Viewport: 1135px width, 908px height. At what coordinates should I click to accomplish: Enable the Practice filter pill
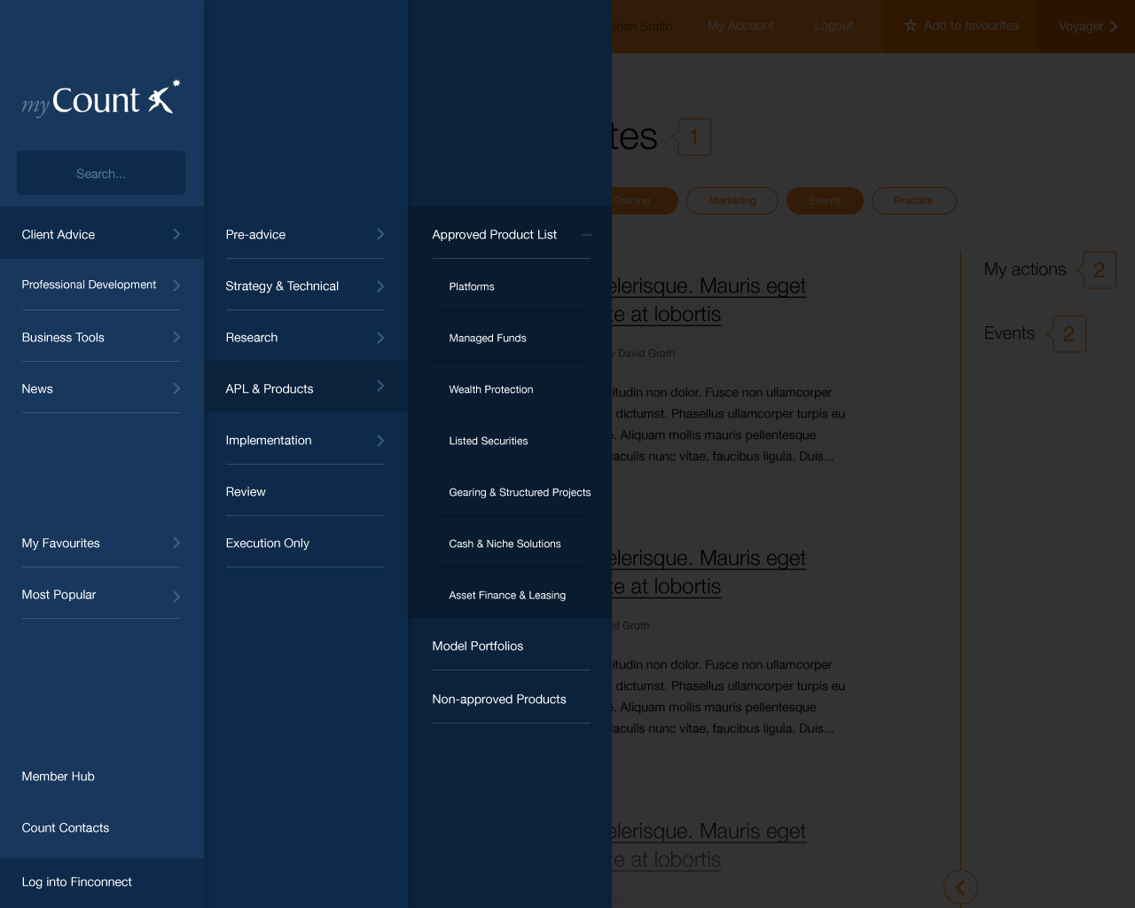(913, 200)
